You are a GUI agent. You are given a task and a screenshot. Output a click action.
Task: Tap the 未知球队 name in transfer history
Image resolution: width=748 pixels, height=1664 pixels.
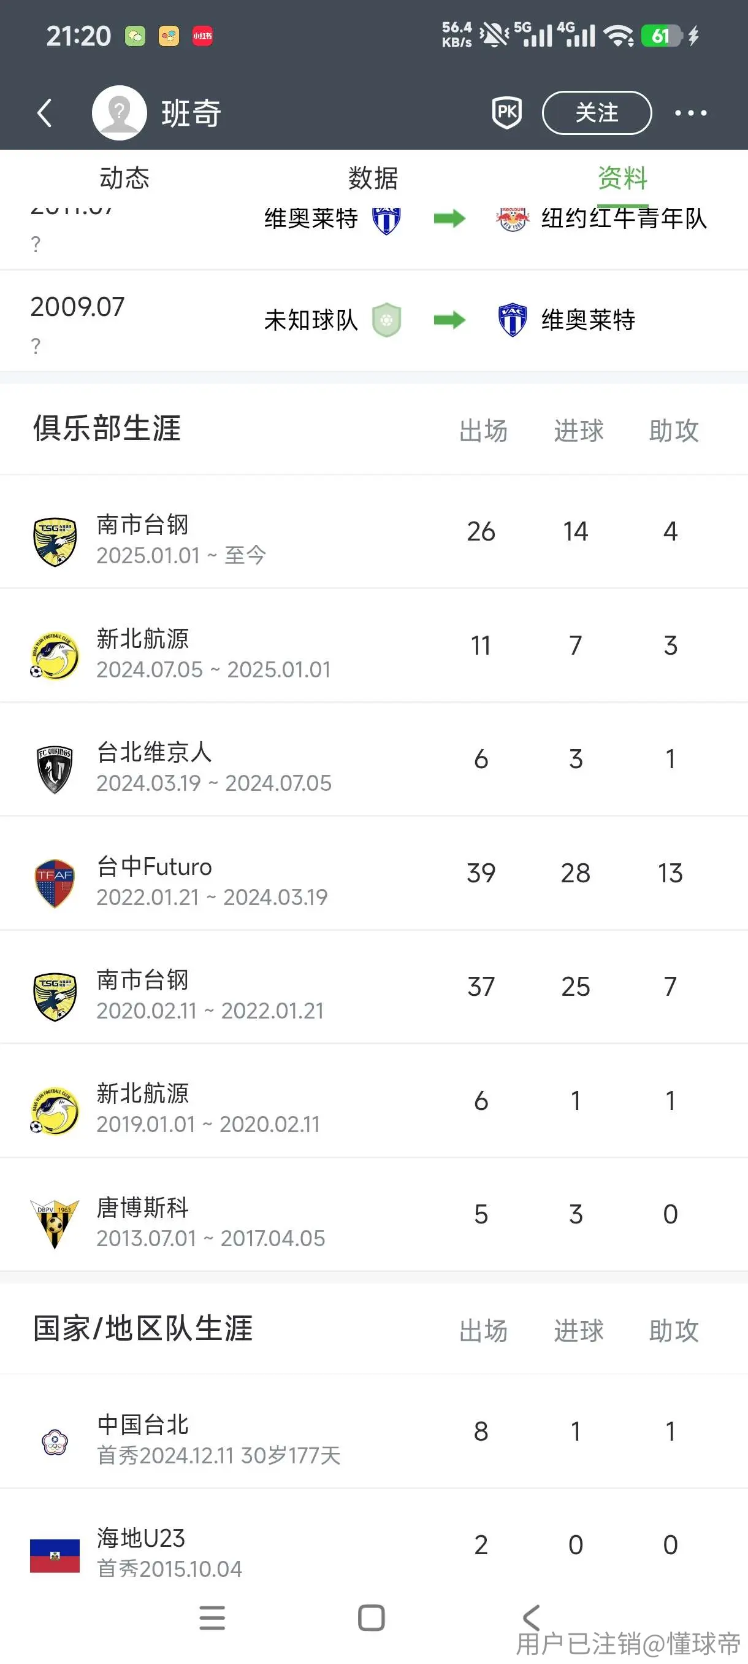[x=311, y=320]
